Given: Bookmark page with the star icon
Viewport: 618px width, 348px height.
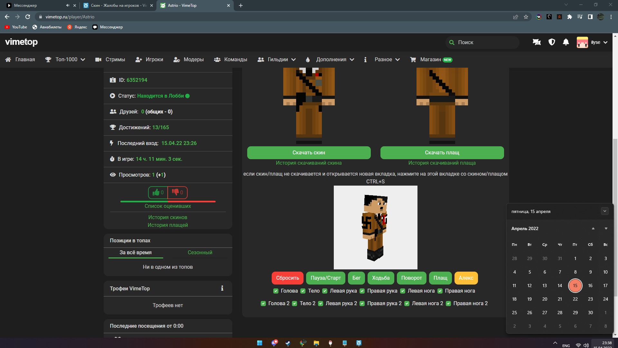Looking at the screenshot, I should [x=526, y=17].
